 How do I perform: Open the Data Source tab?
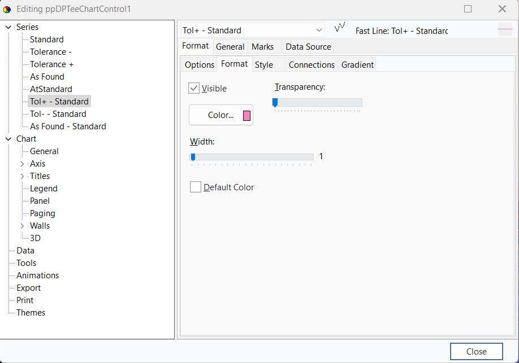(x=308, y=47)
